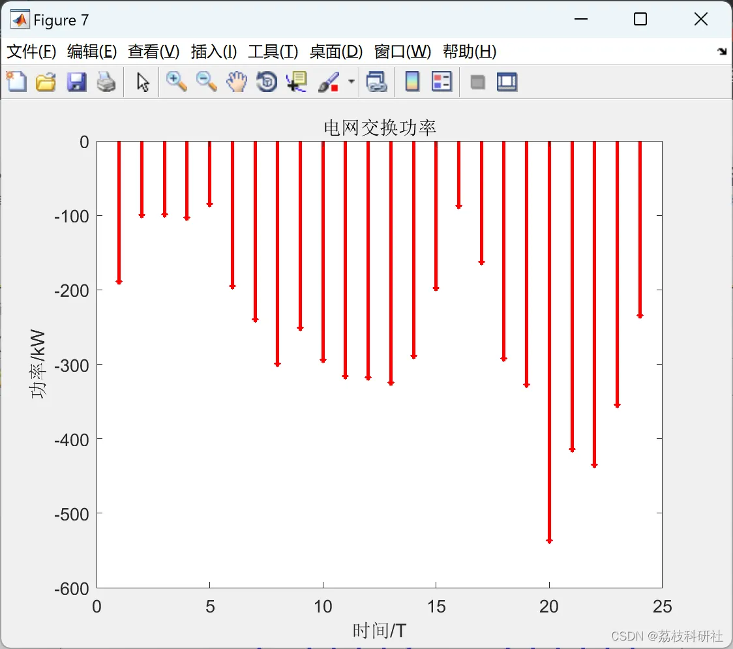Click the MATLAB logo in title bar

(20, 20)
